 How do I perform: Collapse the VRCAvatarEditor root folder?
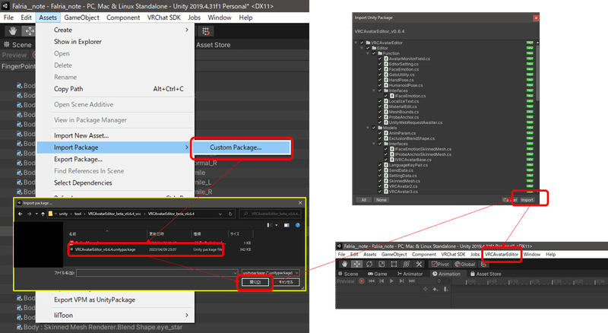tap(356, 43)
